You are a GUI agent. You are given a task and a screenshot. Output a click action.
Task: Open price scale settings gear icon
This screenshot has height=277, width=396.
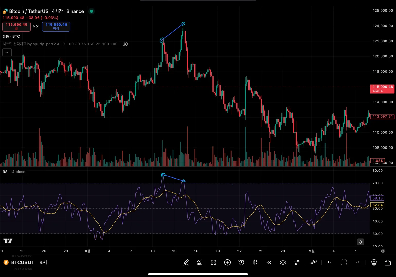click(383, 251)
